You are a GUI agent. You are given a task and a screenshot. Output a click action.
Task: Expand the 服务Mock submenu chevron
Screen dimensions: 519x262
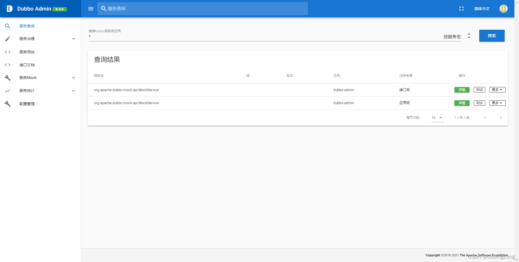74,78
